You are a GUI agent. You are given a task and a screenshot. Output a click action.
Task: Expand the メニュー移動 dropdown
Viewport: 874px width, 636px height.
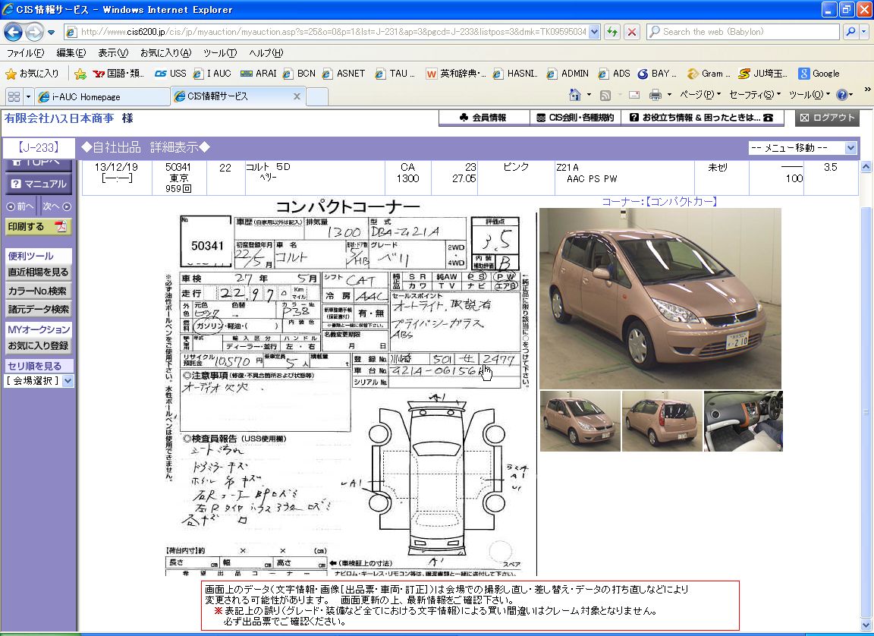point(850,148)
